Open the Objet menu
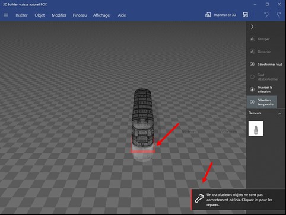The image size is (286, 215). [x=40, y=15]
